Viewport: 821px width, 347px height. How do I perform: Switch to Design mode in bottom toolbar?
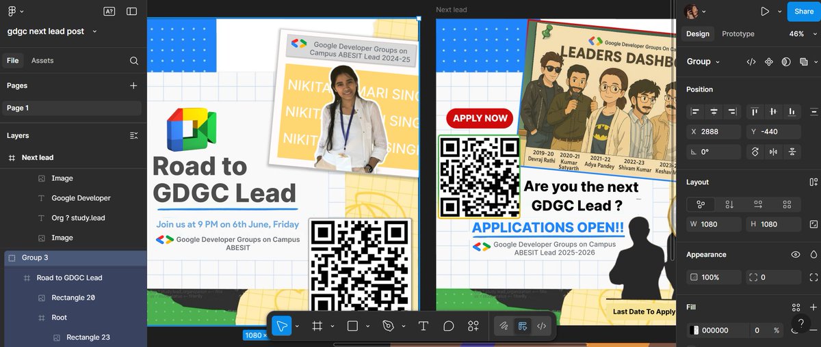[522, 326]
